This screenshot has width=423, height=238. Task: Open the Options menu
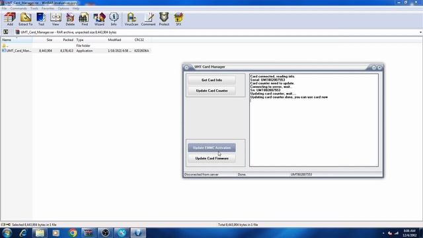click(x=63, y=9)
